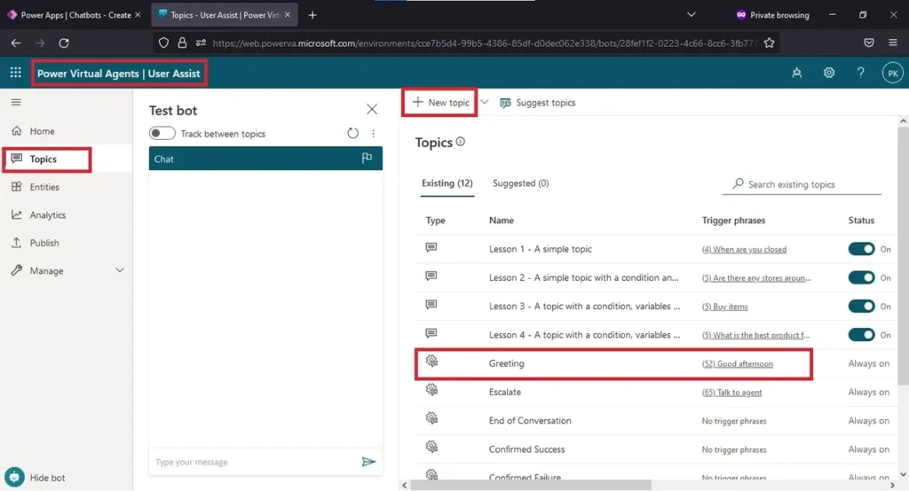Switch to Power Apps Chatbots browser tab
909x491 pixels.
pos(75,15)
